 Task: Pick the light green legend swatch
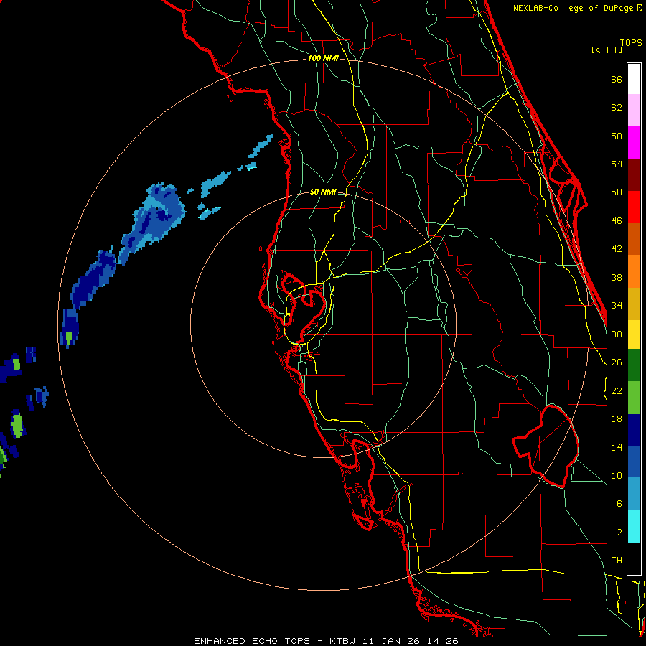pyautogui.click(x=634, y=397)
